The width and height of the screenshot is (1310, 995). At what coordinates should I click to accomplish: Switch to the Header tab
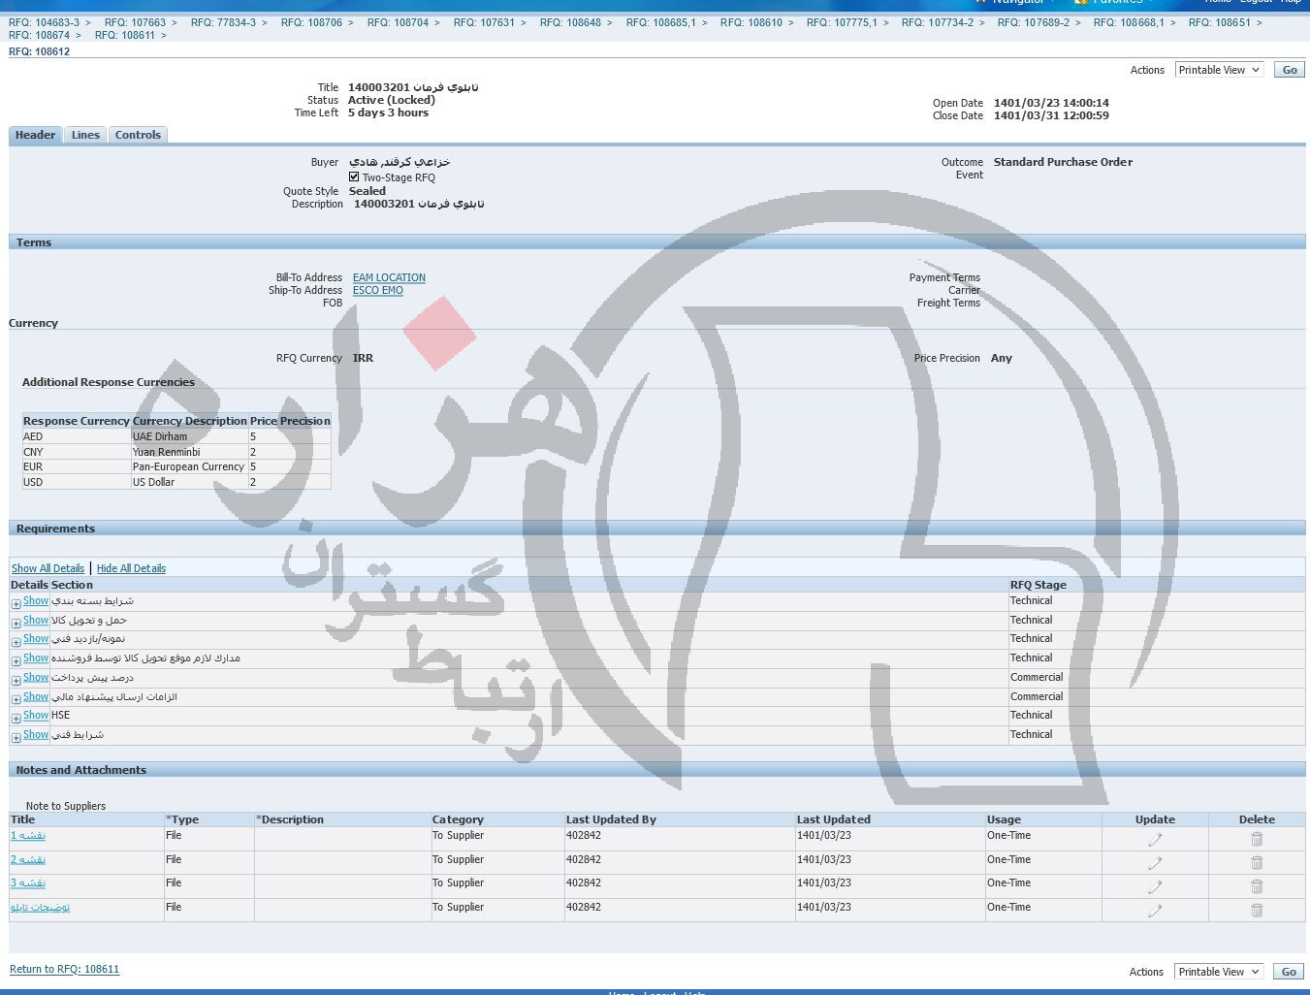pyautogui.click(x=36, y=135)
